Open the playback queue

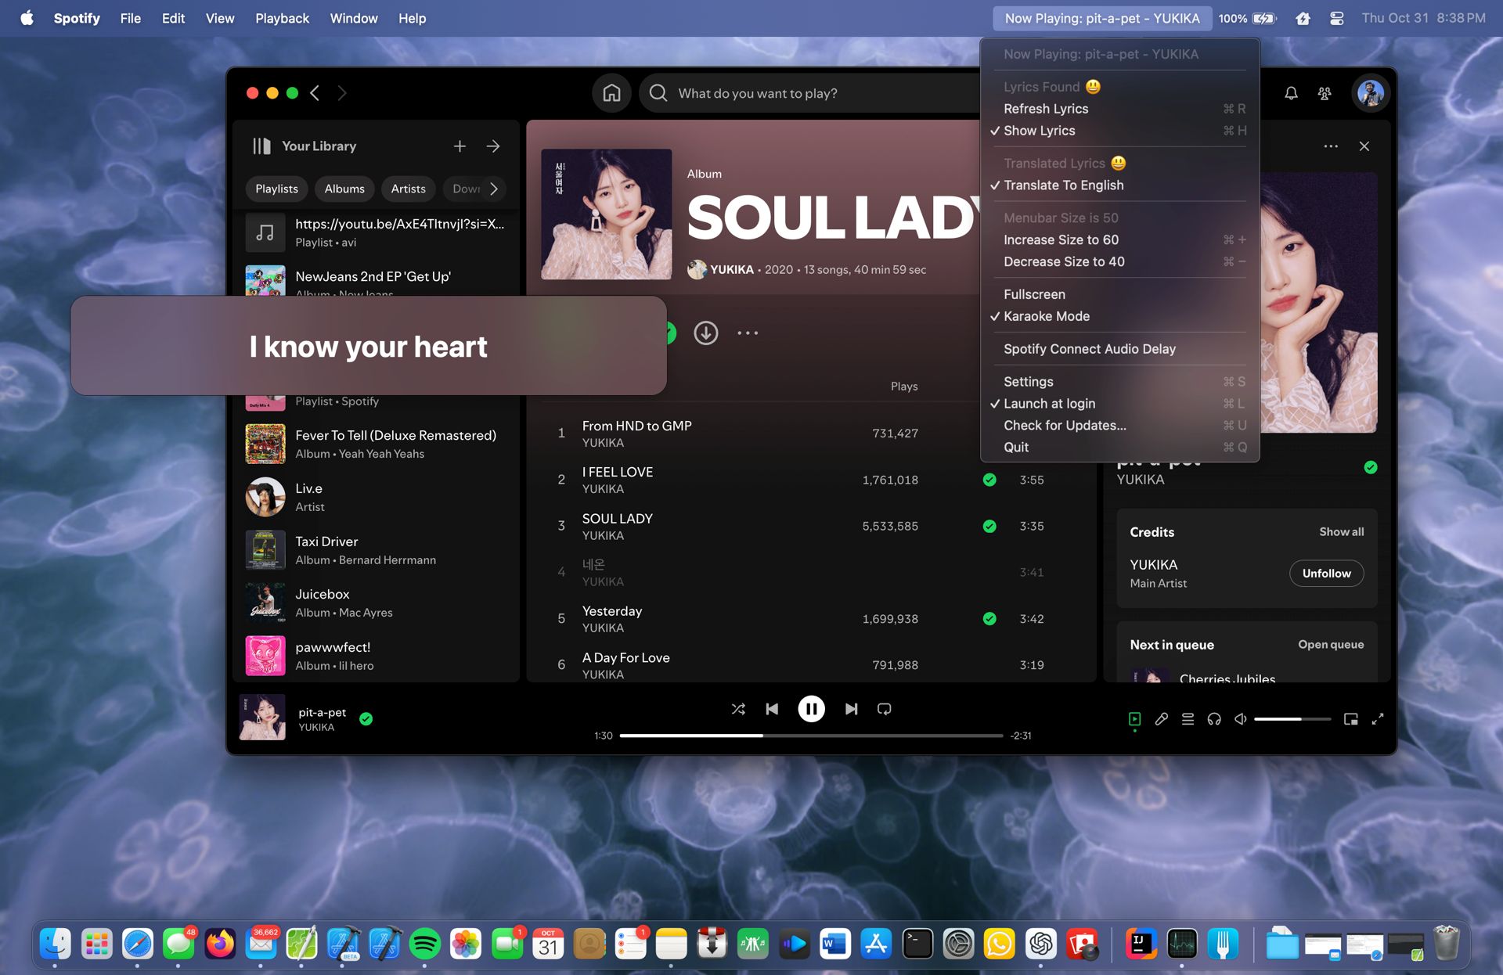click(1187, 718)
